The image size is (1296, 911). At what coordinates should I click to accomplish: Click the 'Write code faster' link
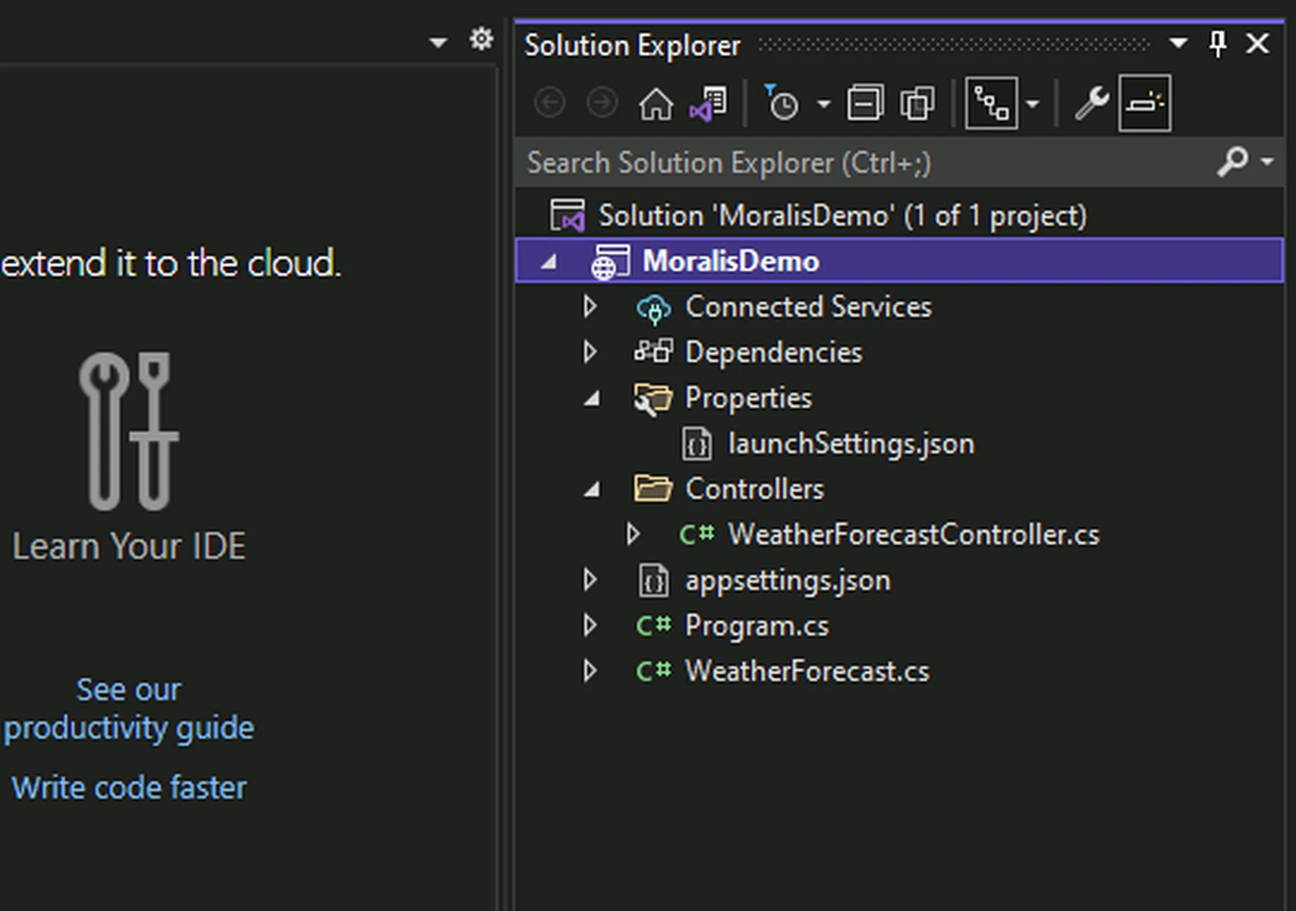coord(128,788)
